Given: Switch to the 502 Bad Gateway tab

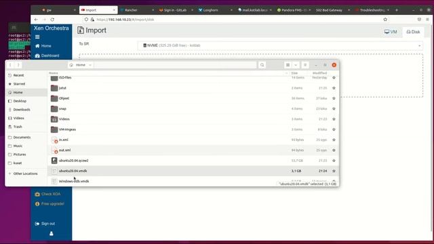Looking at the screenshot, I should 332,10.
